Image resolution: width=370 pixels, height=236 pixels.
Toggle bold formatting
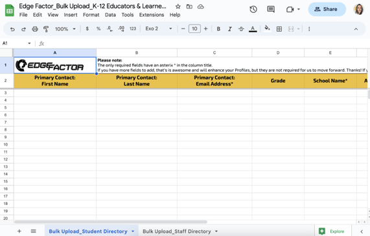click(x=218, y=28)
